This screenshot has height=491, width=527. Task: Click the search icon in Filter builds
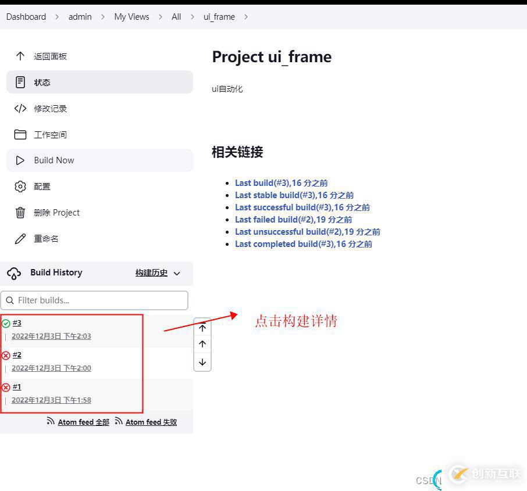[x=10, y=300]
